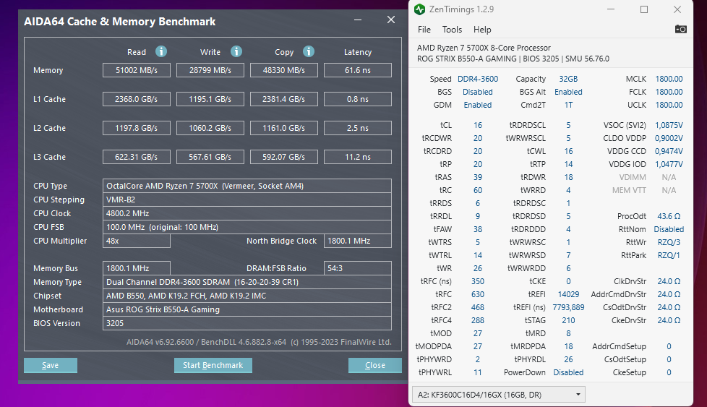707x407 pixels.
Task: Click CPU Type field OctalCore AMD Ryzen
Action: (247, 186)
